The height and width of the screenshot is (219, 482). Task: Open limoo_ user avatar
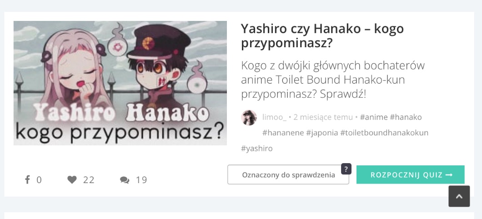pos(249,118)
